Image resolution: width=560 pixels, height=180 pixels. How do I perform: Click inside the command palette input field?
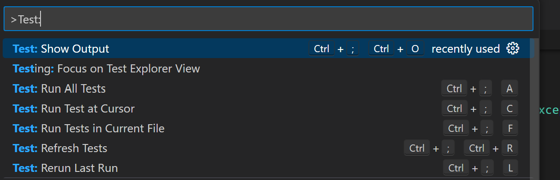[x=270, y=19]
